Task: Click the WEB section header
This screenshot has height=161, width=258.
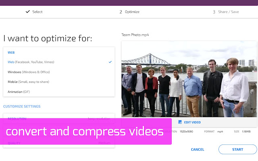Action: click(11, 53)
